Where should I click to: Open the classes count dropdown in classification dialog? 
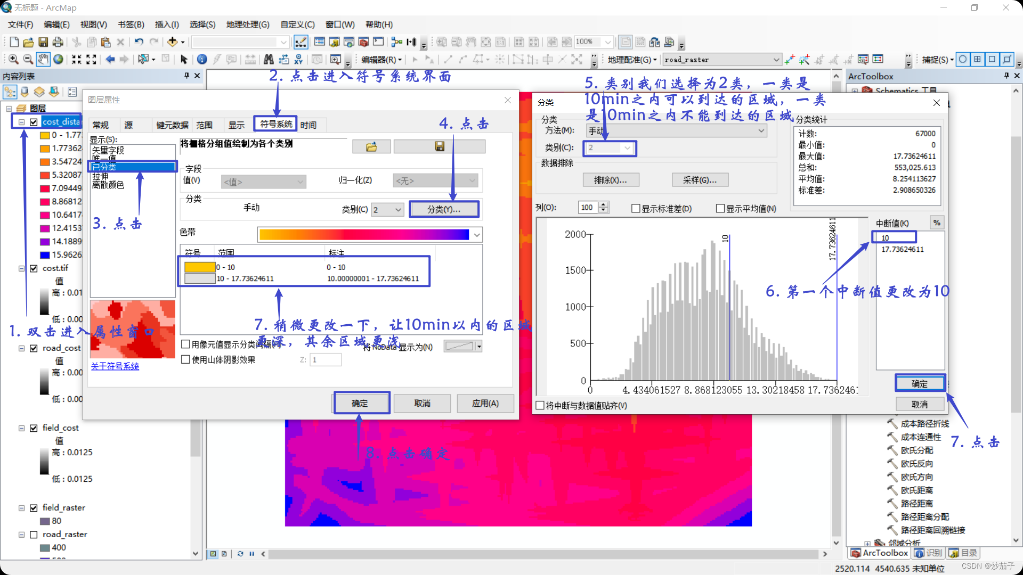click(627, 148)
